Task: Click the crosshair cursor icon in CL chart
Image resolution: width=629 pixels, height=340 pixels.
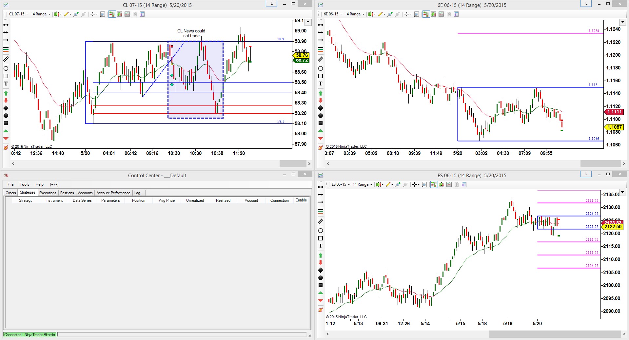Action: coord(94,14)
